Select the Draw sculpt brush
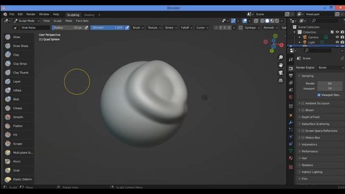The height and width of the screenshot is (194, 345). (x=18, y=37)
